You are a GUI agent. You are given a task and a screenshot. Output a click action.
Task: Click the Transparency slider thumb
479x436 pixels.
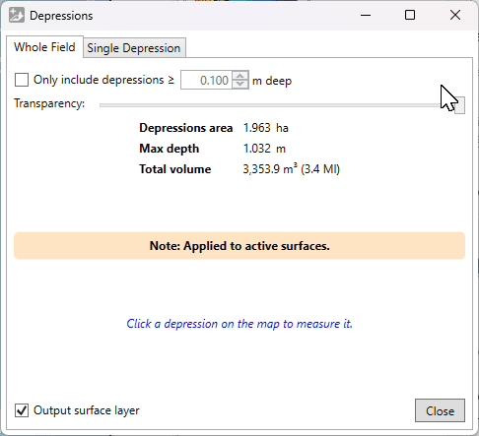[x=459, y=105]
